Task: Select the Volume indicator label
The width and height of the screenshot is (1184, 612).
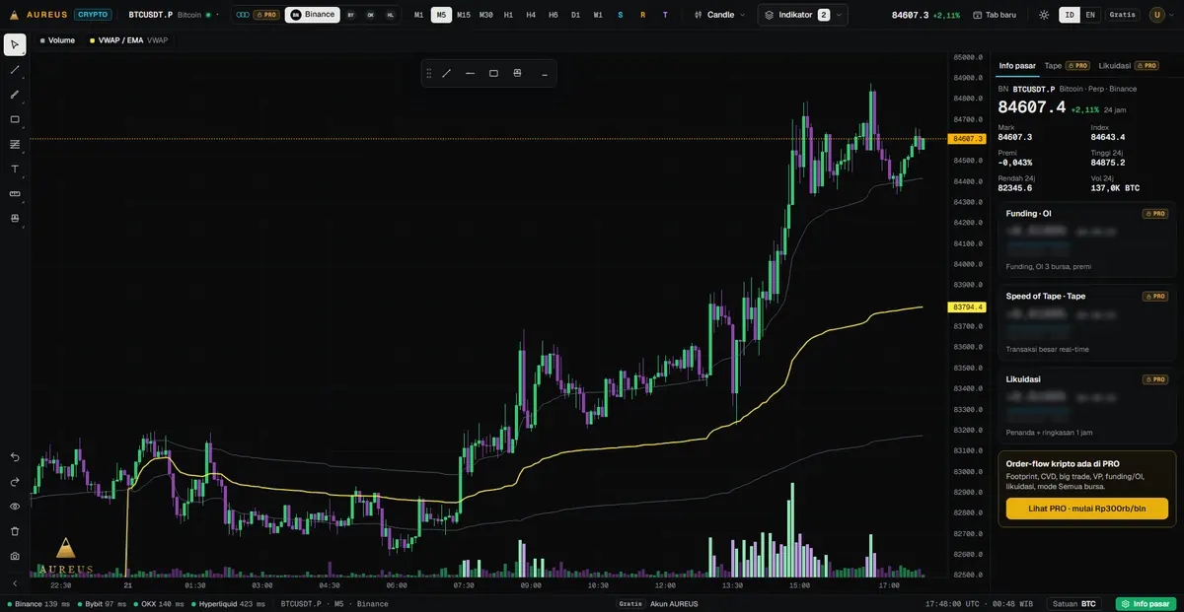Action: 57,40
